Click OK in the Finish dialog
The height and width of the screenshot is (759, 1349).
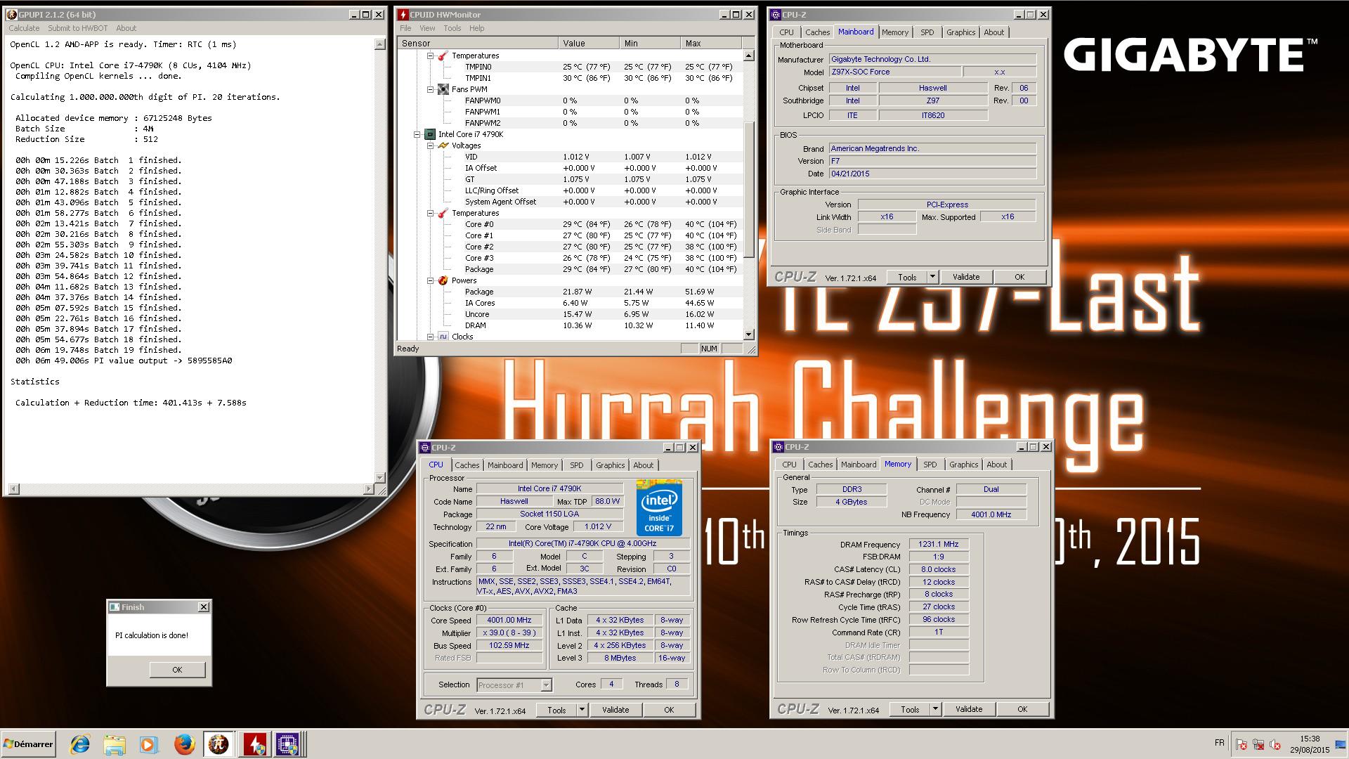[x=177, y=670]
